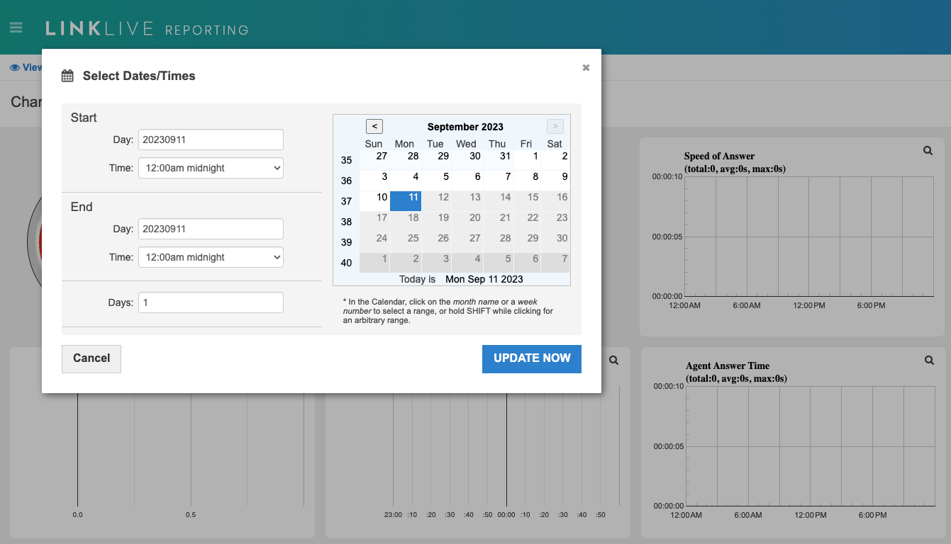Click the magnifier on the middle chart
The image size is (951, 544).
pos(614,361)
